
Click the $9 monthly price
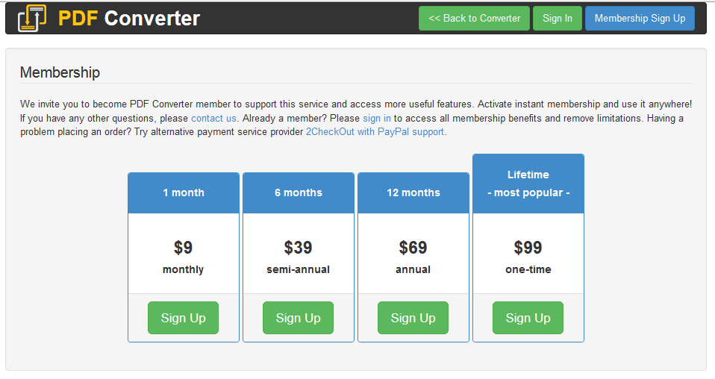[183, 248]
